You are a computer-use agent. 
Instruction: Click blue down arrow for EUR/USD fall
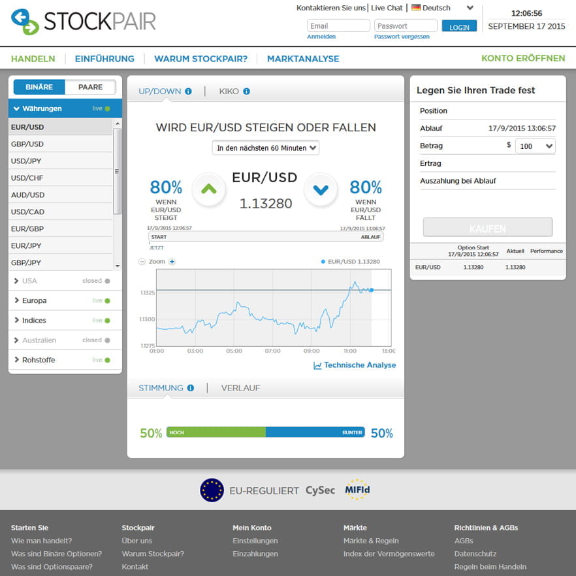tap(321, 189)
